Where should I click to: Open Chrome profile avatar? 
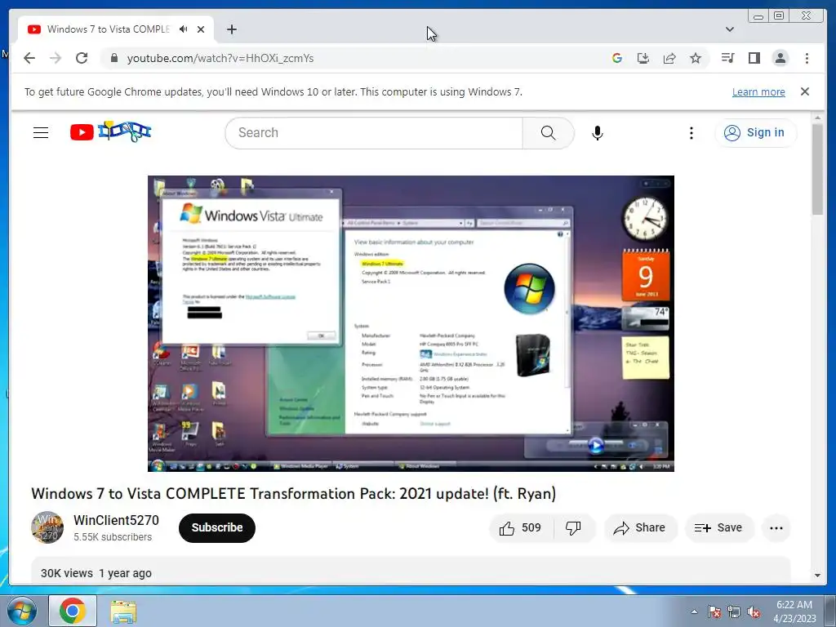[780, 58]
